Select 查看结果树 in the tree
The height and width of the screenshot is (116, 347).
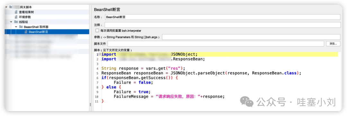[x=26, y=12]
